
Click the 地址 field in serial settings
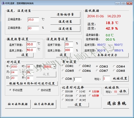coord(106,78)
